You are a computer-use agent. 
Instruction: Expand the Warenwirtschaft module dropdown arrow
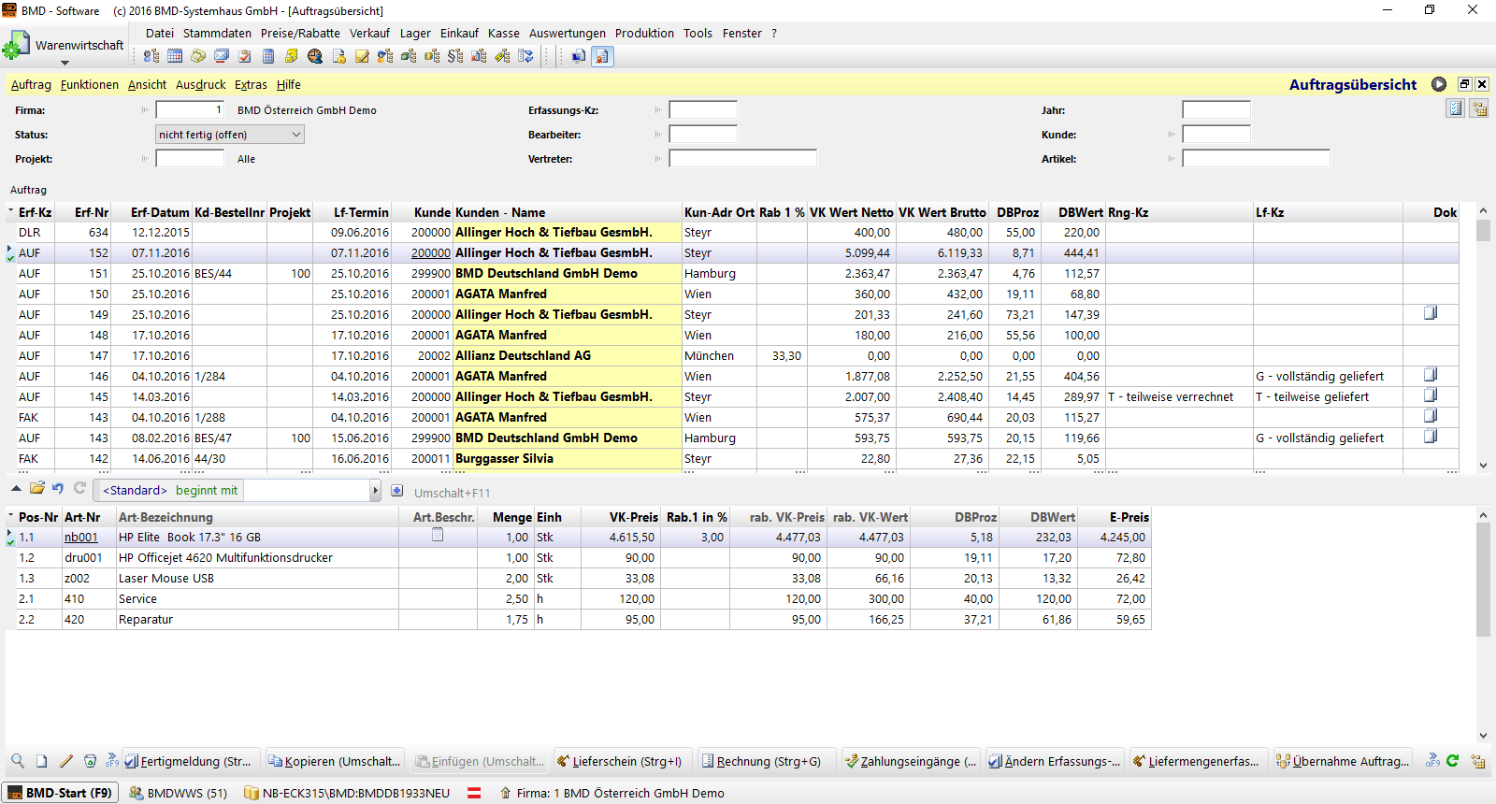[65, 63]
